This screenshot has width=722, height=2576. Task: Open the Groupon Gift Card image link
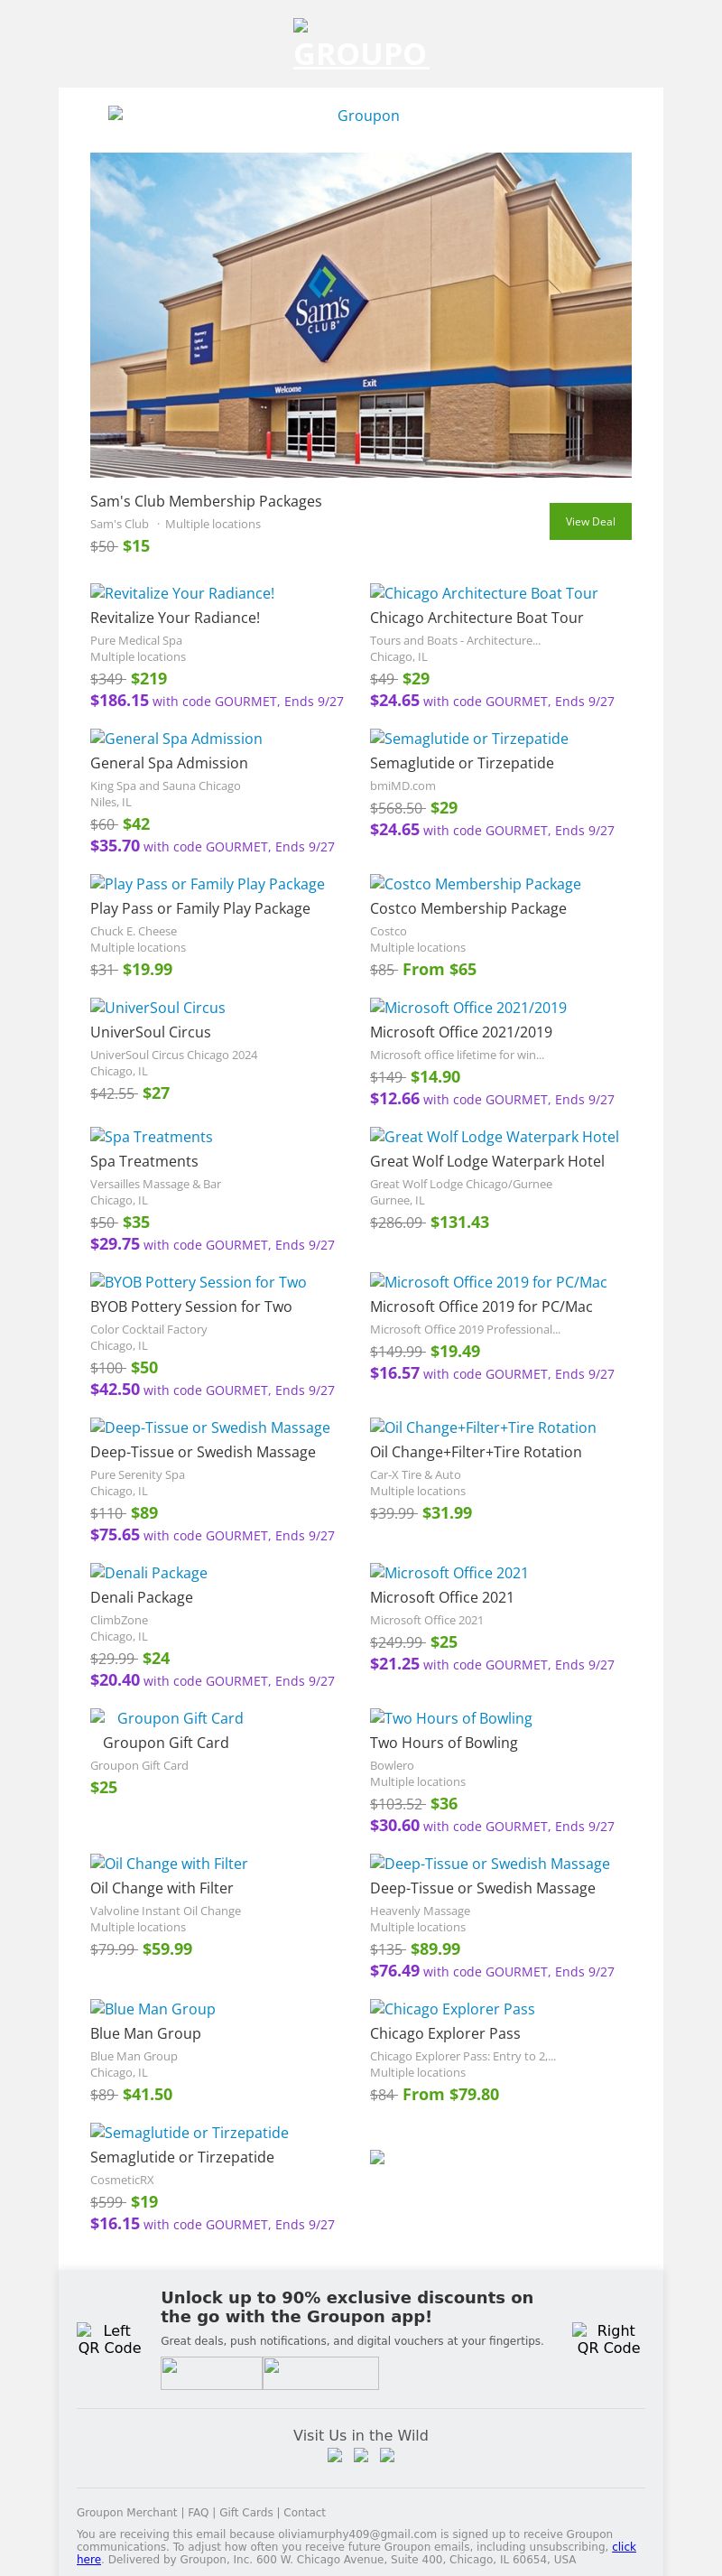[x=167, y=1718]
